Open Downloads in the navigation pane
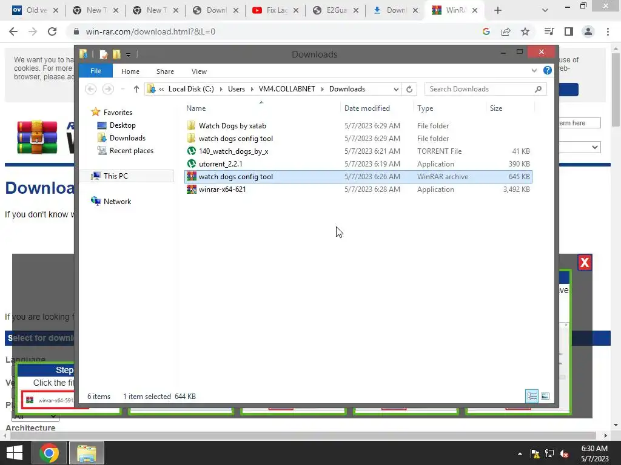The image size is (621, 465). coord(127,138)
